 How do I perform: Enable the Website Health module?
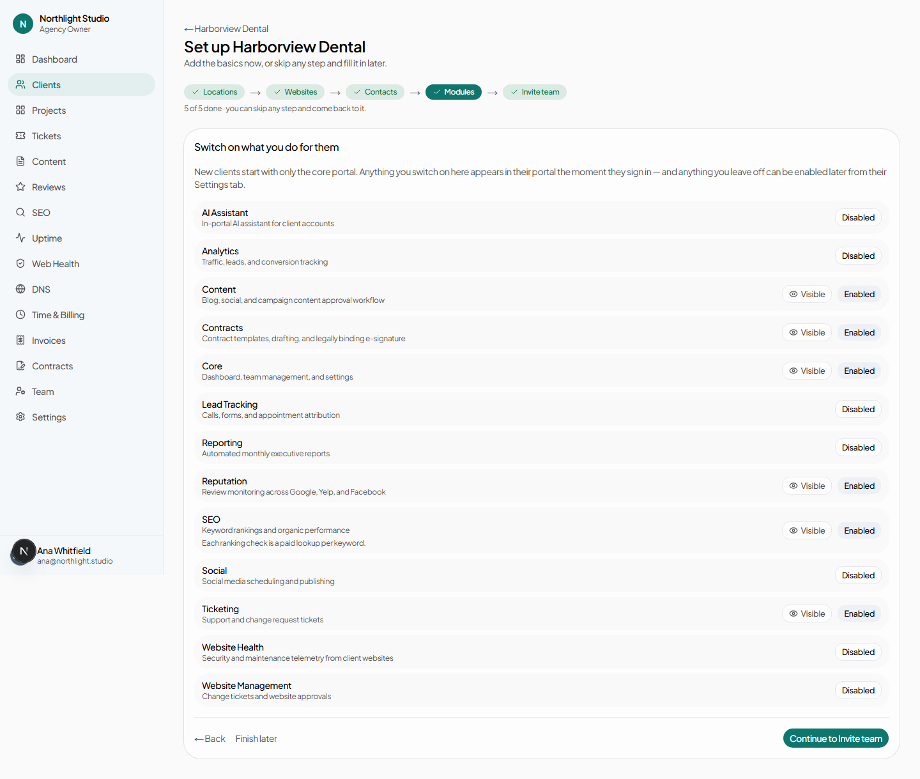(858, 652)
